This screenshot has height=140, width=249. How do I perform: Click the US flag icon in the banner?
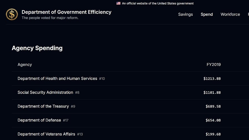pos(118,3)
